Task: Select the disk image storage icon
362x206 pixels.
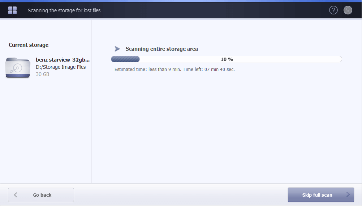Action: pyautogui.click(x=18, y=67)
